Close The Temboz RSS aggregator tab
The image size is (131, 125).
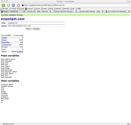click(x=129, y=11)
